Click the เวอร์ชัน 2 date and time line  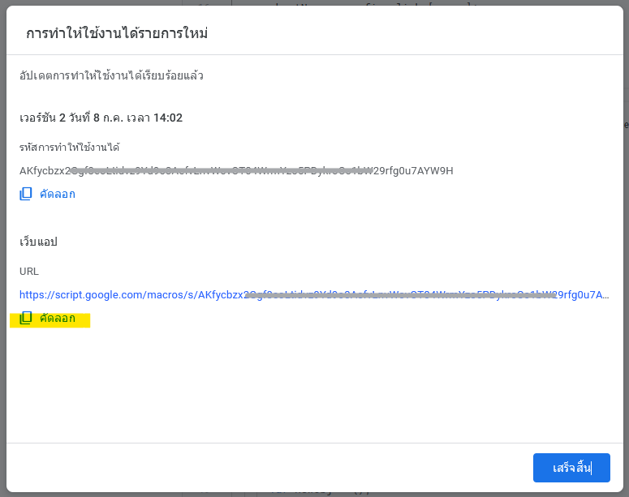101,118
